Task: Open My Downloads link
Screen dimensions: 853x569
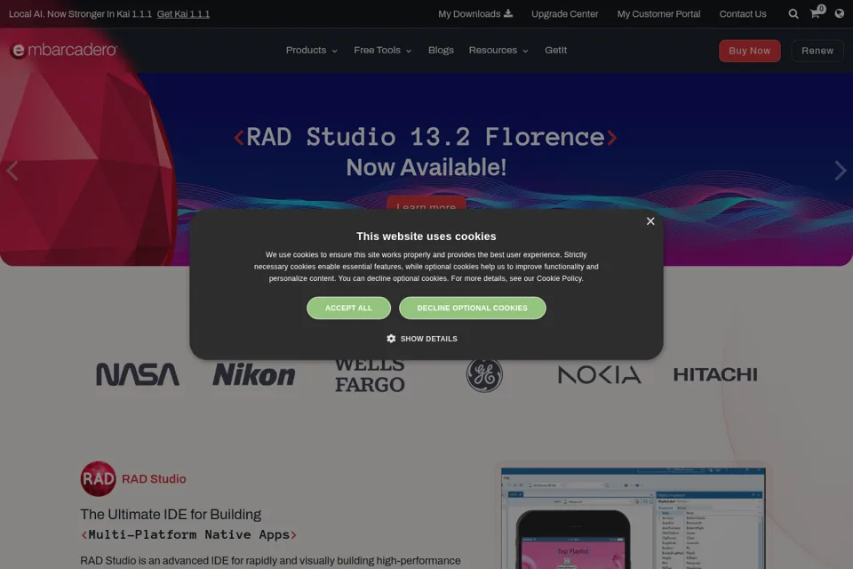Action: (x=474, y=13)
